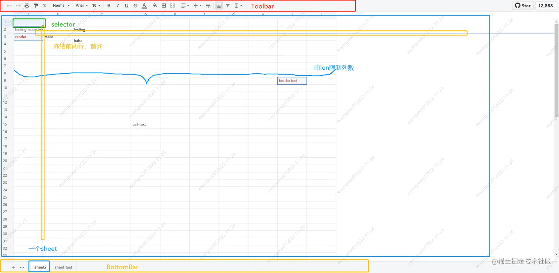Image resolution: width=559 pixels, height=273 pixels.
Task: Open the functions (Σ) tool
Action: 237,6
